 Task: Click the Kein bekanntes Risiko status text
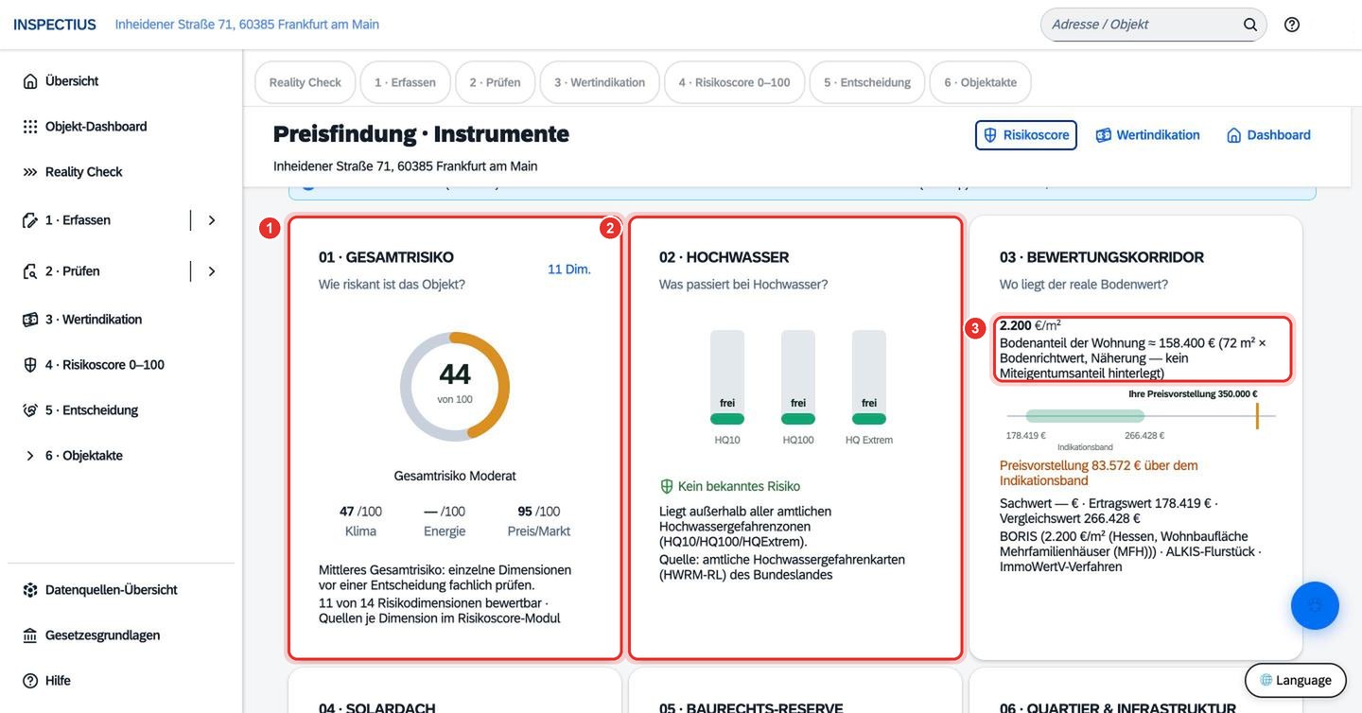739,486
